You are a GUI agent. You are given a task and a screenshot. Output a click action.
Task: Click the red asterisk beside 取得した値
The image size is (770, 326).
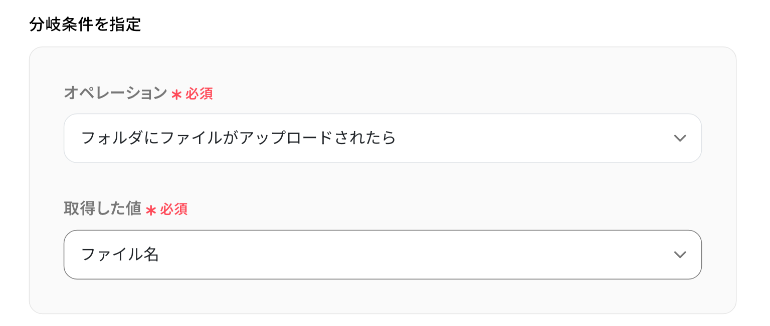150,210
